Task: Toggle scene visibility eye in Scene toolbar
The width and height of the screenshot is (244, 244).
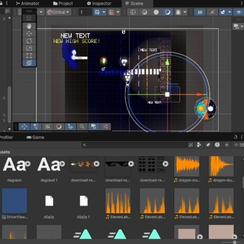Action: click(239, 12)
